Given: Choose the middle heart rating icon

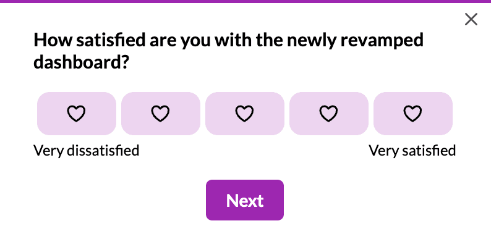Looking at the screenshot, I should pos(244,114).
